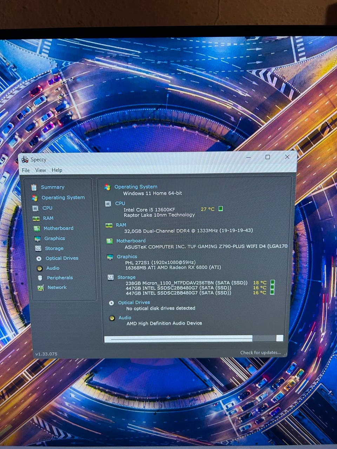Click the Speccy app icon in title bar
The image size is (337, 449).
coord(25,160)
